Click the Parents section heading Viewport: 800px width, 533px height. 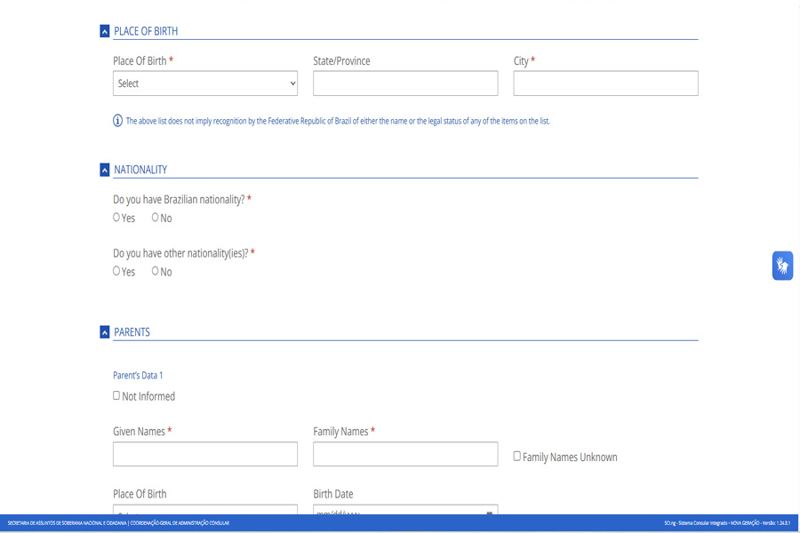[132, 332]
